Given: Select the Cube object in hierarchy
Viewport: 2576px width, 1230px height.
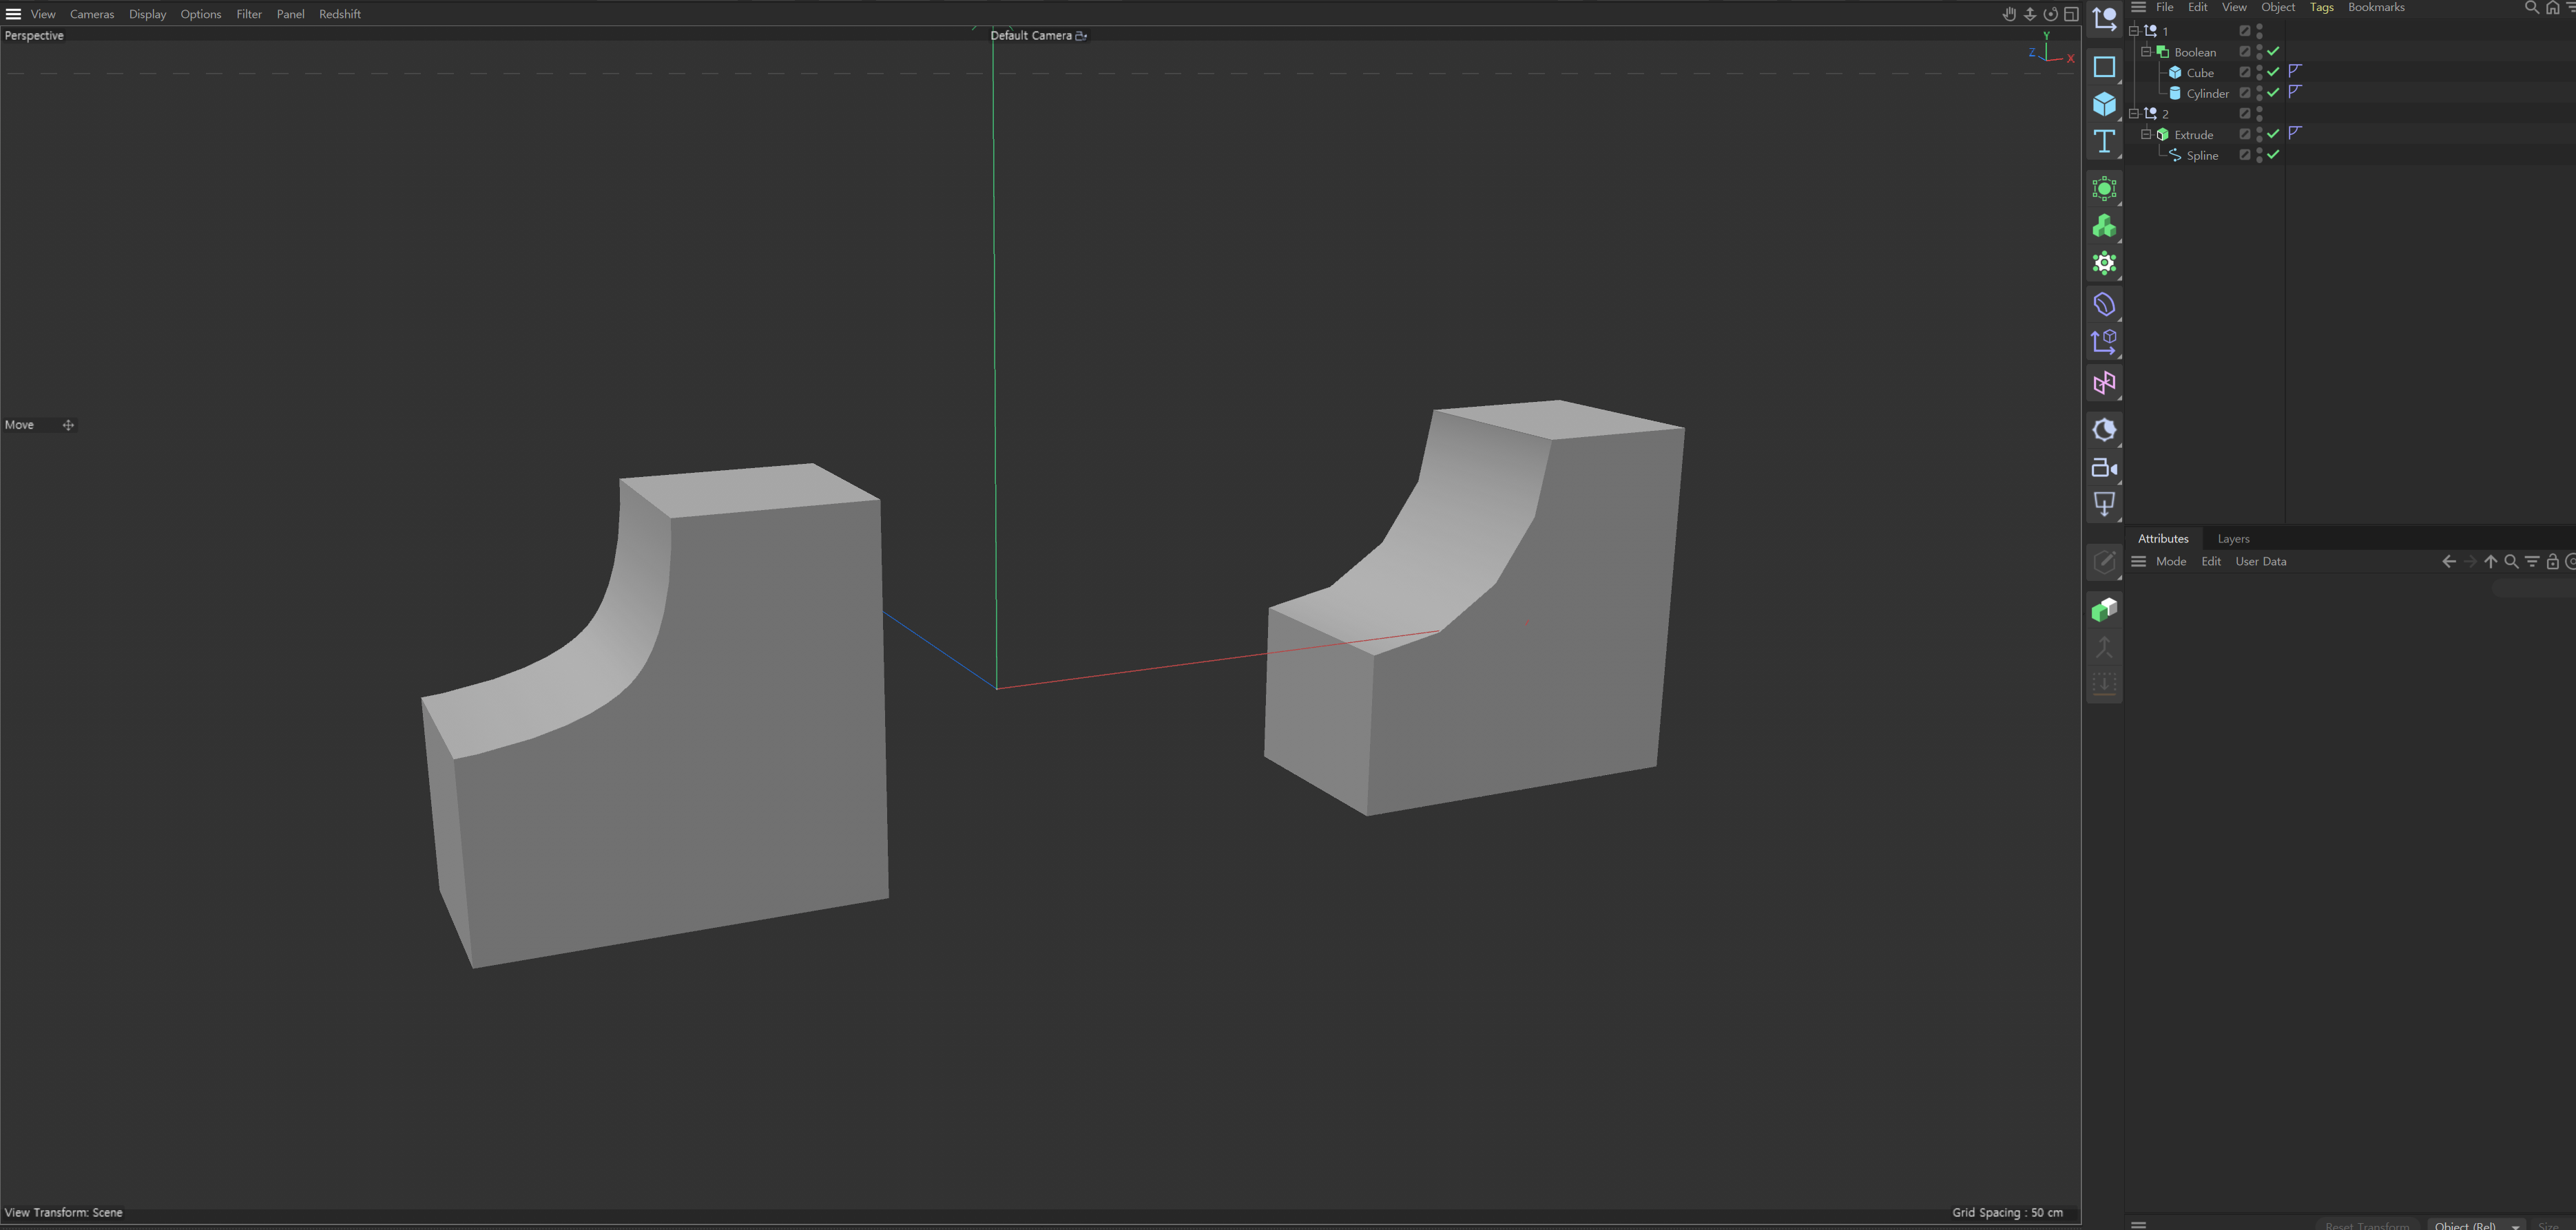Looking at the screenshot, I should (2199, 72).
